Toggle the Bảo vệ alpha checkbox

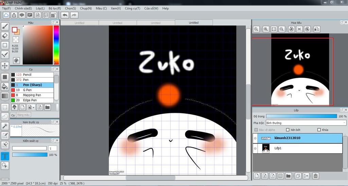pyautogui.click(x=256, y=130)
